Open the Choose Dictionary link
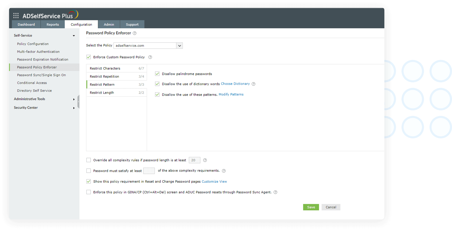452x230 pixels. tap(235, 84)
